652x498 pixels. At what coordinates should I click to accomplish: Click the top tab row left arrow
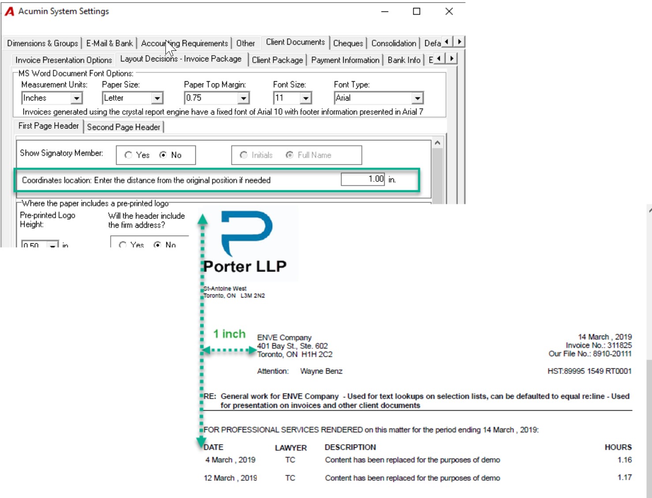coord(447,41)
